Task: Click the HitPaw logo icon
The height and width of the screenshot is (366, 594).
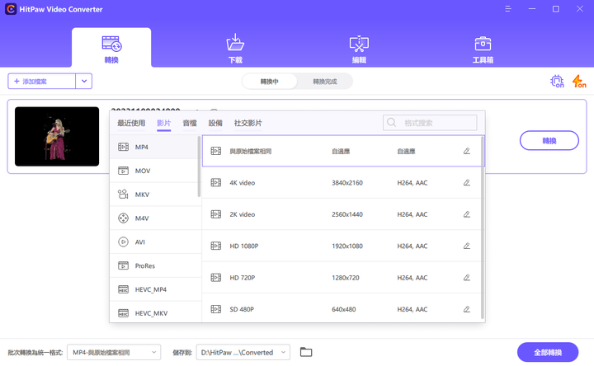Action: click(x=11, y=9)
